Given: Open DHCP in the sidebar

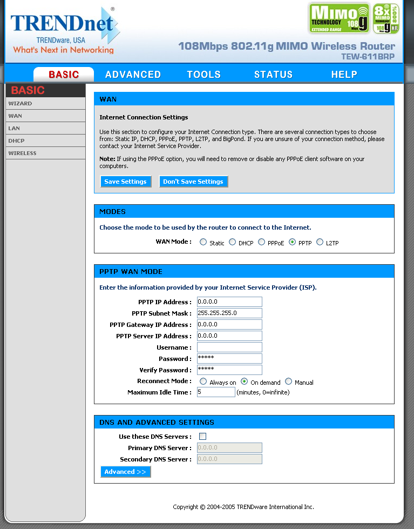Looking at the screenshot, I should click(45, 140).
